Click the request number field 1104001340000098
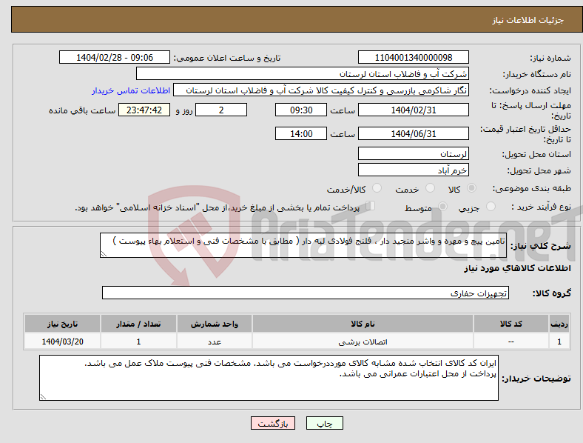The height and width of the screenshot is (443, 583). [414, 57]
